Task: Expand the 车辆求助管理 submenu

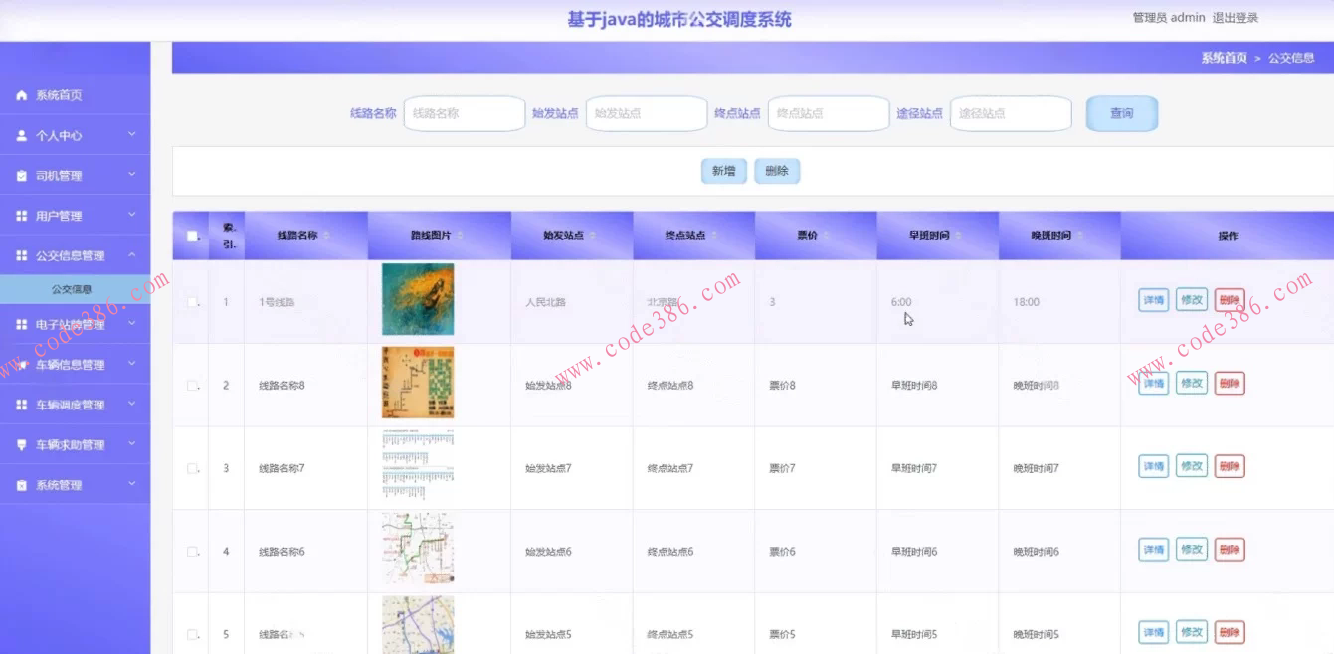Action: tap(130, 444)
